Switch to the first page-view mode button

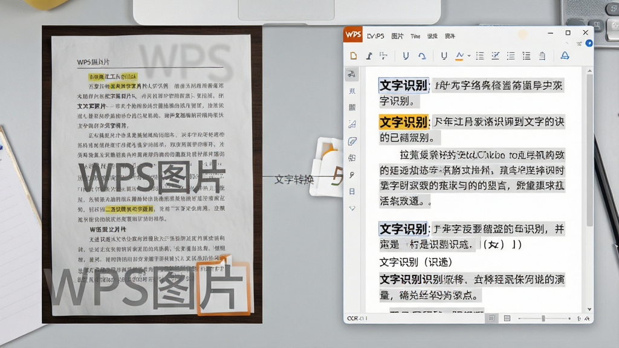pyautogui.click(x=491, y=318)
